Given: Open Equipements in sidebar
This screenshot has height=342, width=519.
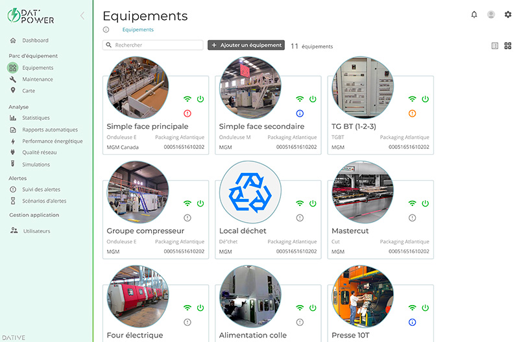Looking at the screenshot, I should click(38, 68).
